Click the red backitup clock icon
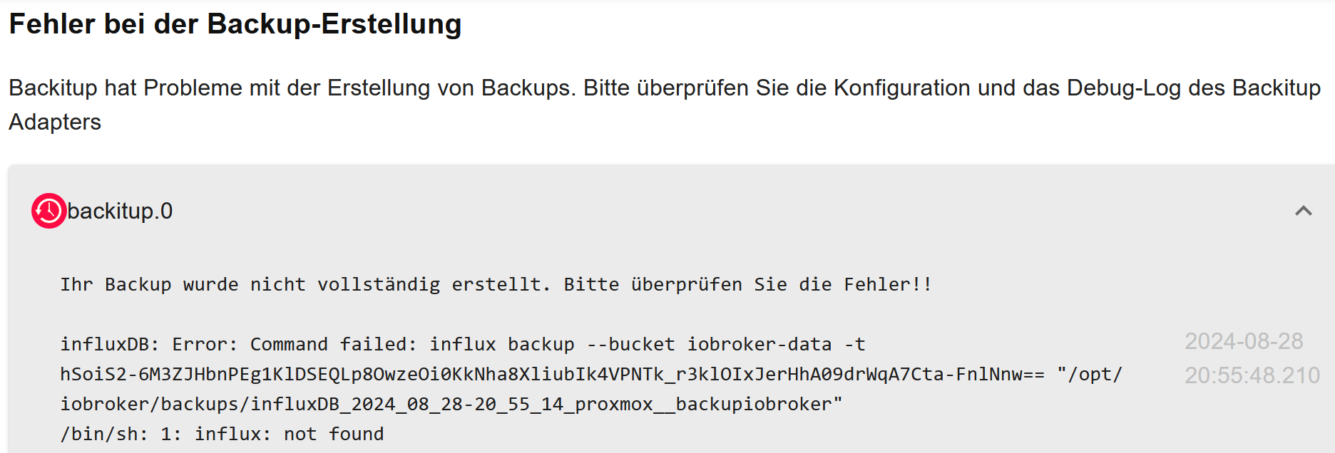This screenshot has width=1335, height=453. [x=48, y=211]
